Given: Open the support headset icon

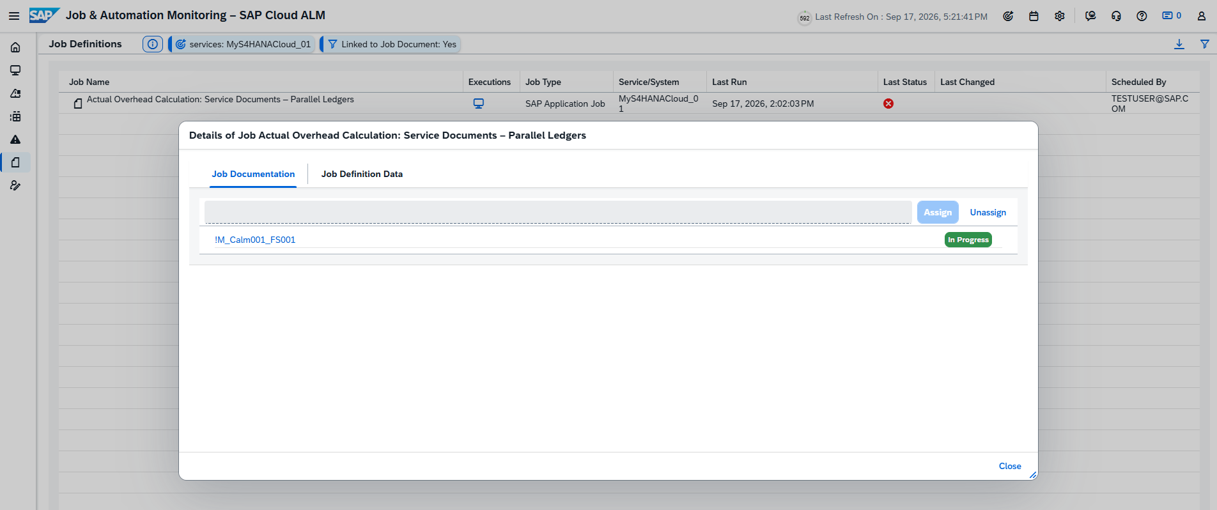Looking at the screenshot, I should pos(1116,16).
